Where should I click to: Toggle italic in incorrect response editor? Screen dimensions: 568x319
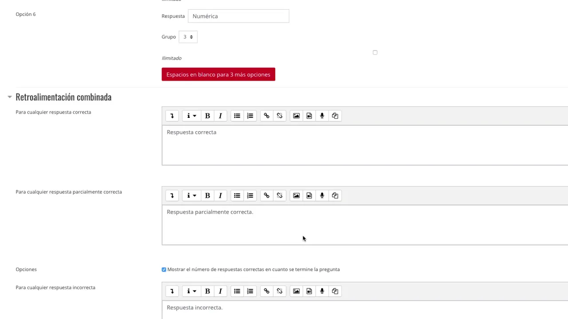click(x=220, y=291)
